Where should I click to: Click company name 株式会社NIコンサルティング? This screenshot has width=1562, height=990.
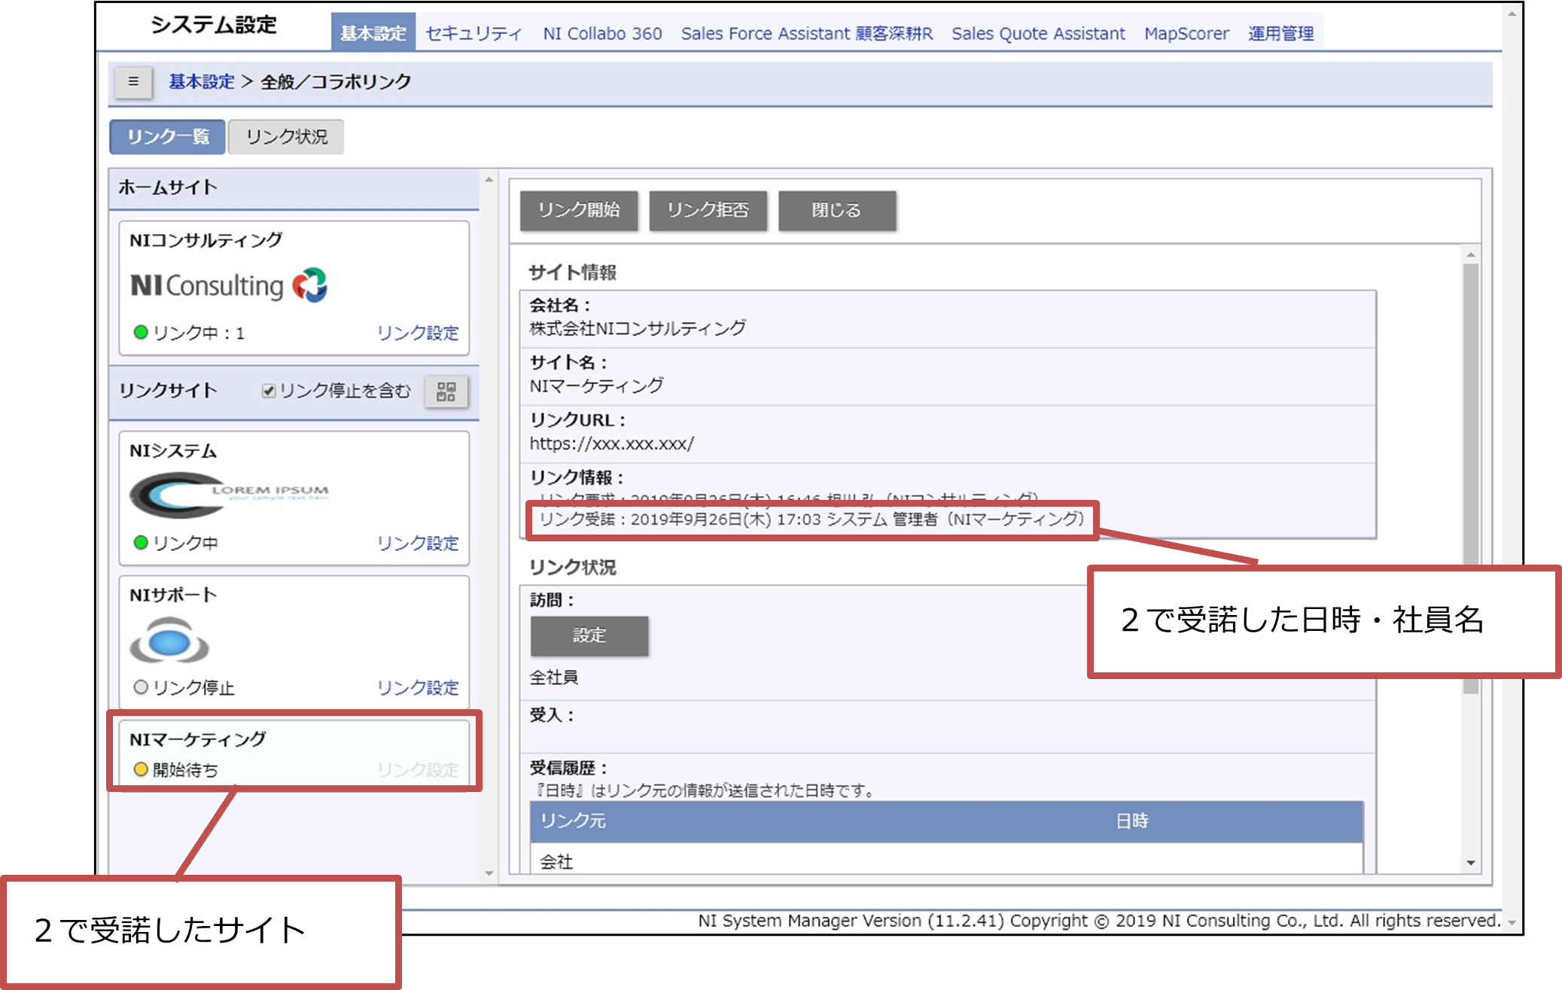point(637,328)
